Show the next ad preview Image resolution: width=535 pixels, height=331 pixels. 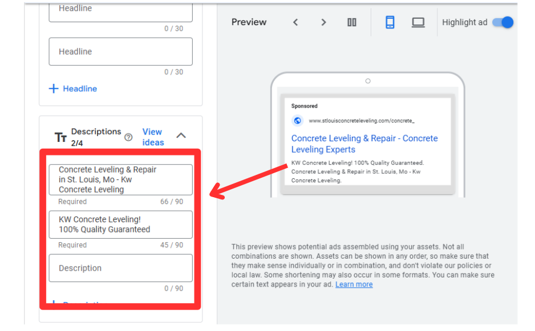coord(323,22)
